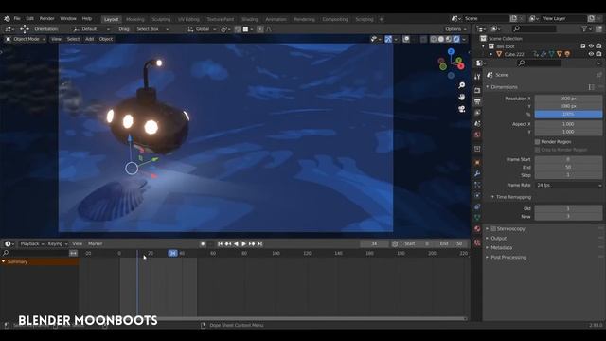The image size is (606, 341).
Task: Open the viewport View menu
Action: (x=56, y=39)
